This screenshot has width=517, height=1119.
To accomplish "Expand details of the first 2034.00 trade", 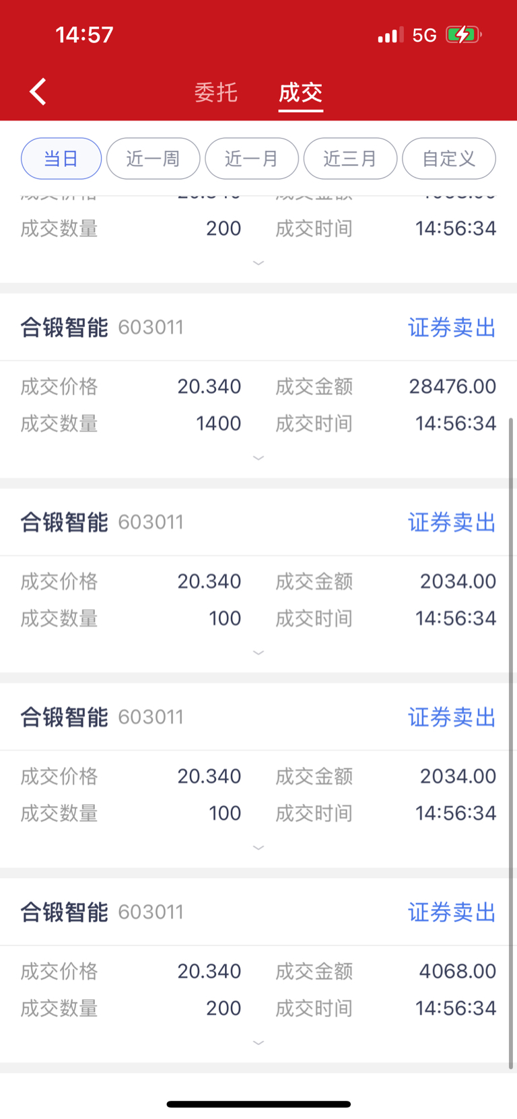I will point(258,653).
